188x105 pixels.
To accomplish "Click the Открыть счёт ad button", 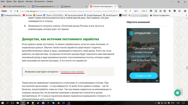I will point(143,76).
